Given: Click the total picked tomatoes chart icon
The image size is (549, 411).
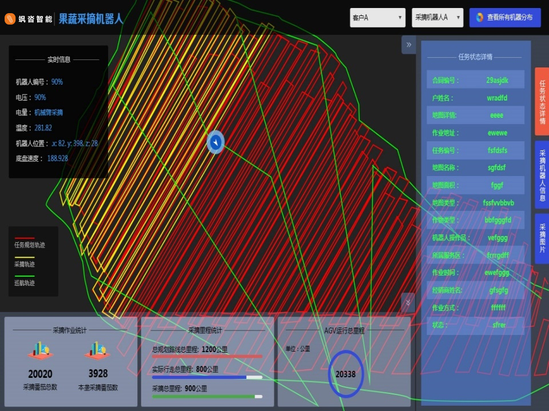Looking at the screenshot, I should pyautogui.click(x=41, y=351).
